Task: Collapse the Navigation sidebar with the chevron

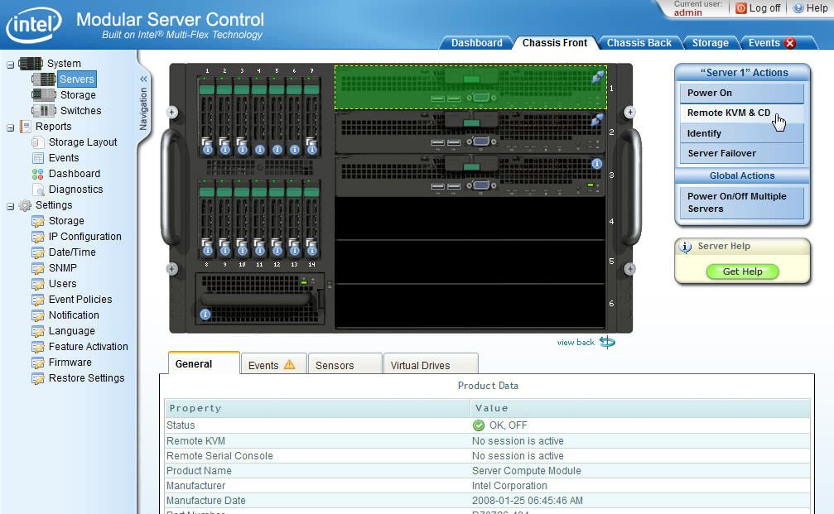Action: (142, 79)
